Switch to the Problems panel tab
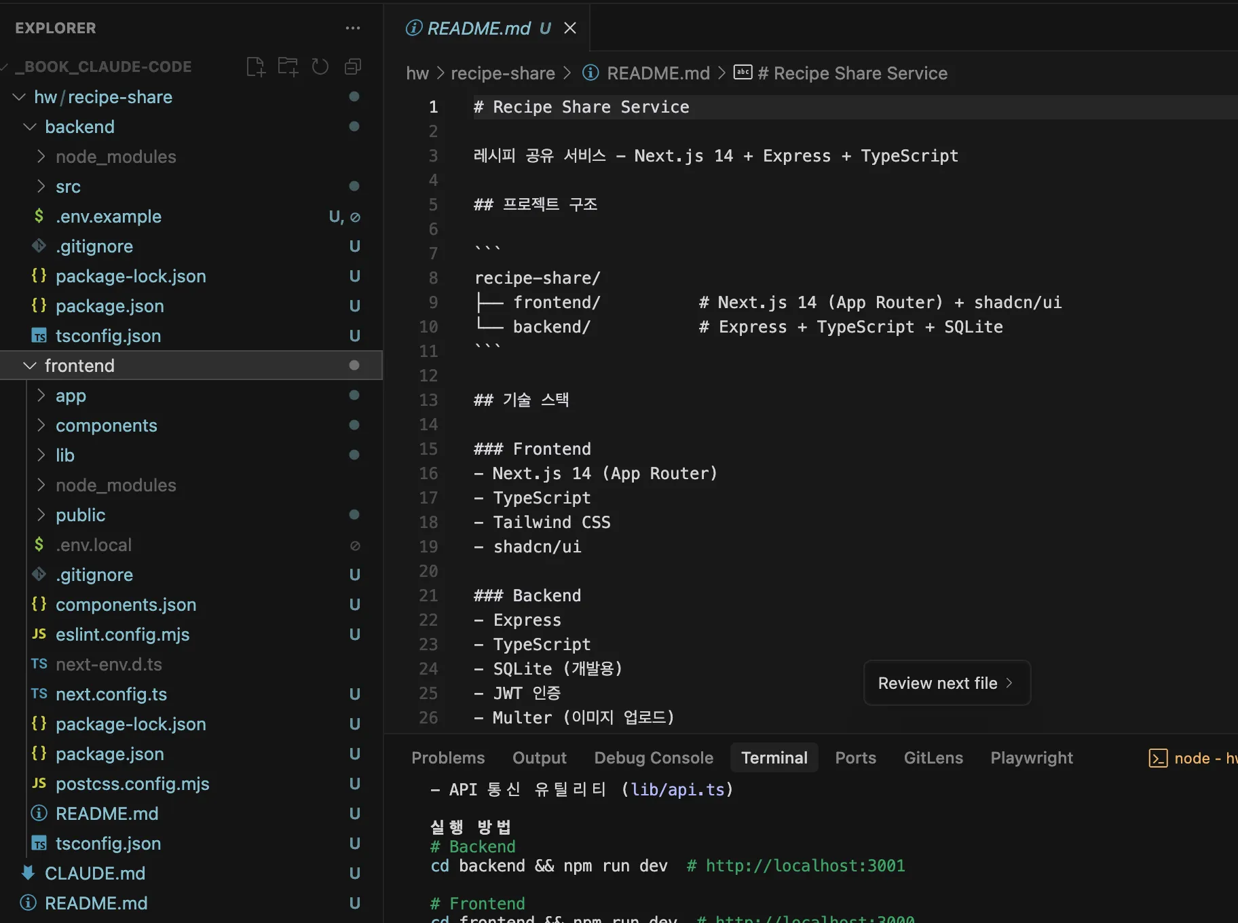Viewport: 1238px width, 923px height. [x=448, y=758]
